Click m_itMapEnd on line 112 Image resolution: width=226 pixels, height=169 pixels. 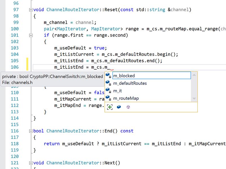tap(68, 105)
